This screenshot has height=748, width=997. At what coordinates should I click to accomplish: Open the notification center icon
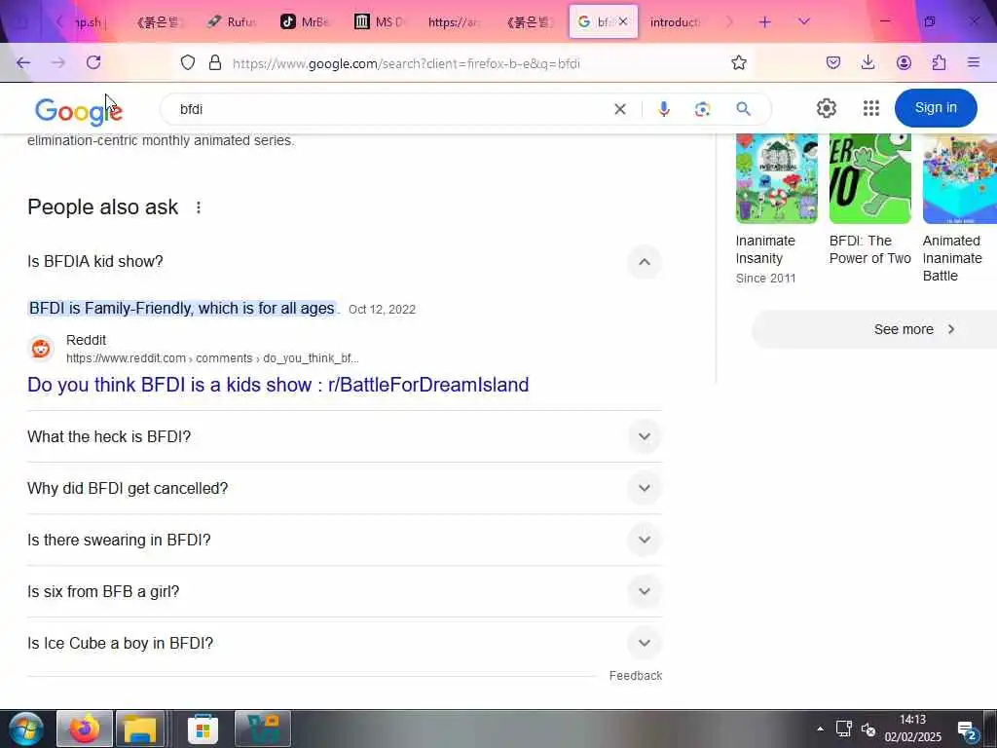(968, 730)
